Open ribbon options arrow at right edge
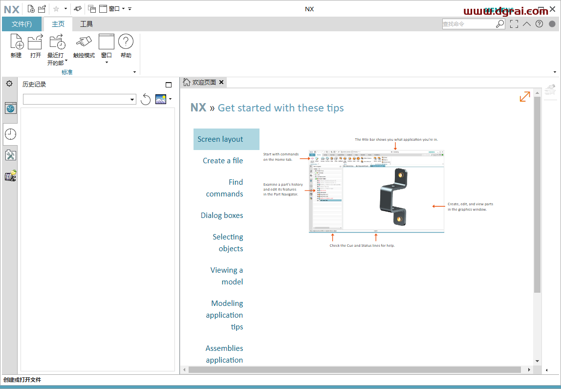 [x=555, y=72]
